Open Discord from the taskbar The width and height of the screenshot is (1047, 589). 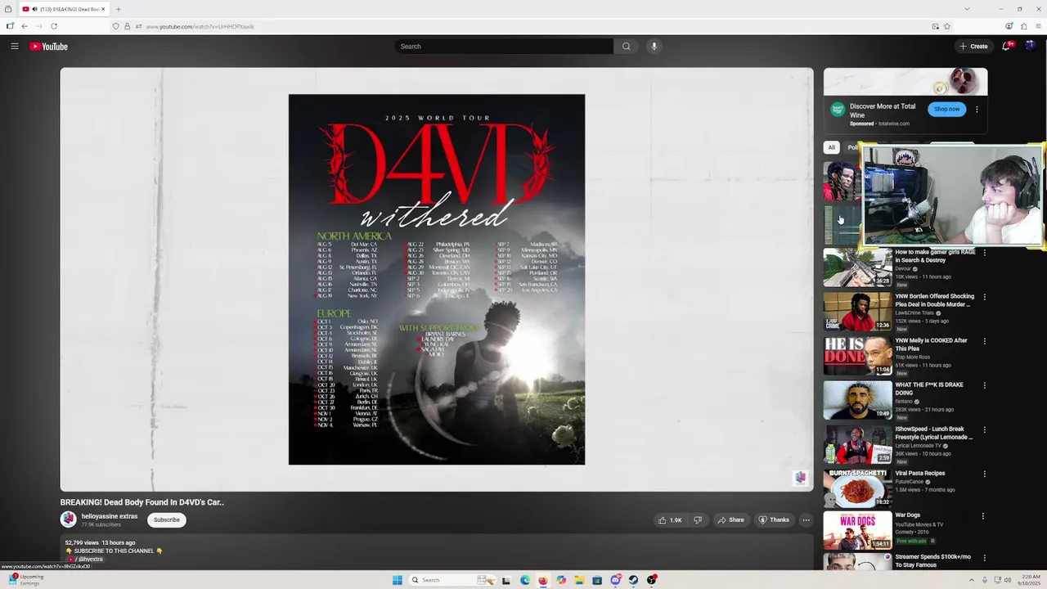[615, 580]
